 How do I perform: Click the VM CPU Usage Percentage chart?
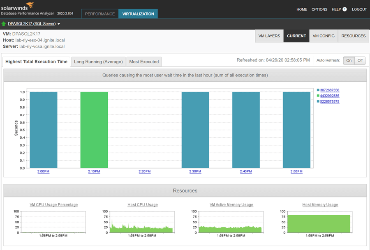(x=53, y=222)
